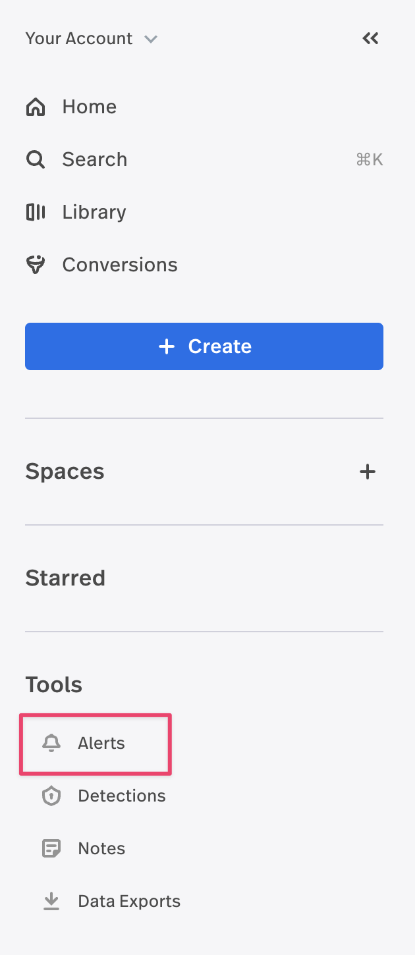Open Conversions from sidebar

pyautogui.click(x=120, y=265)
